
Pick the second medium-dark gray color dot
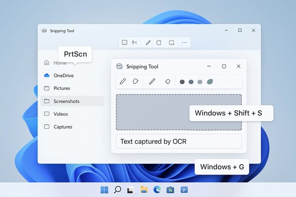coord(191,82)
